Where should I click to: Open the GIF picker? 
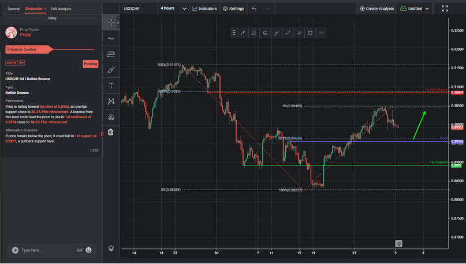[80, 250]
